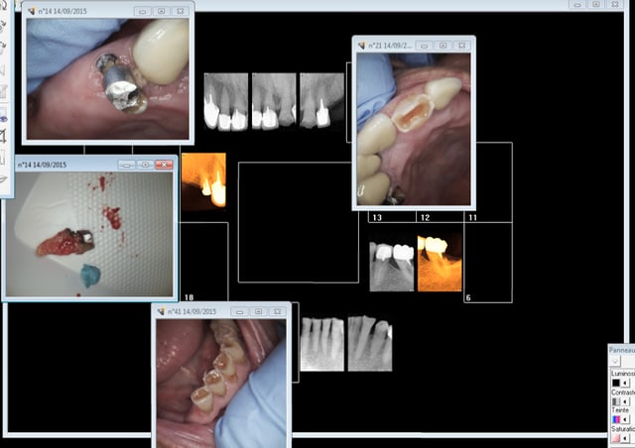
Task: Click the n°21 window title icon
Action: (363, 46)
